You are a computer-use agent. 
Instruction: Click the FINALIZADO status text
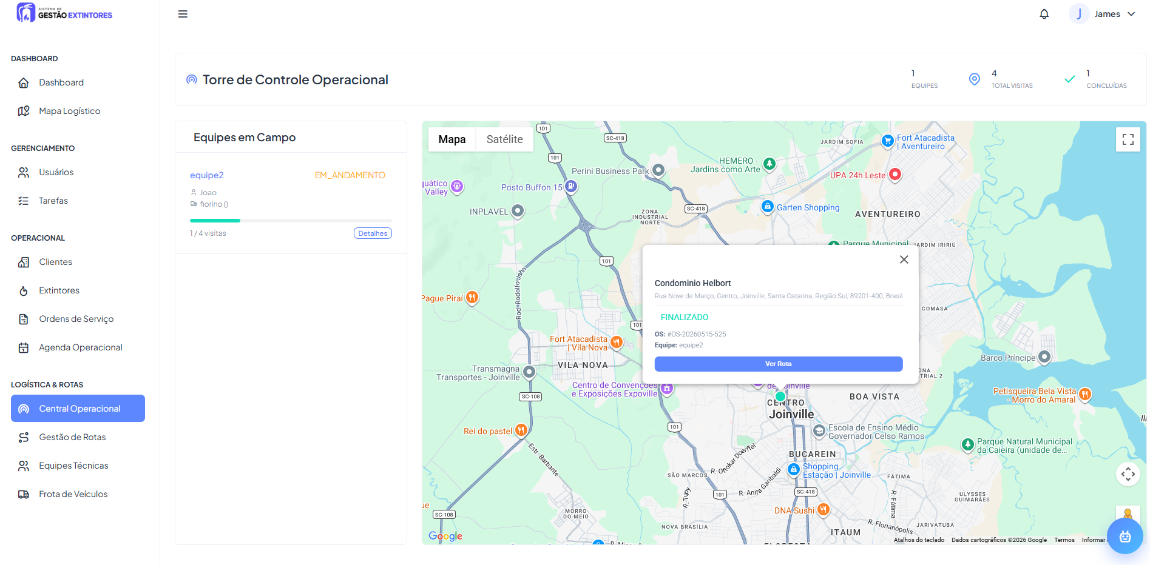point(685,317)
